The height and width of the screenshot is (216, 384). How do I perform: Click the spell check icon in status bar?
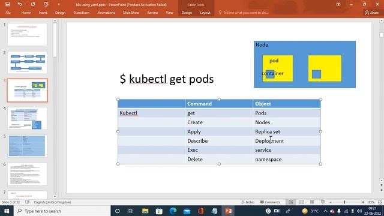click(27, 202)
